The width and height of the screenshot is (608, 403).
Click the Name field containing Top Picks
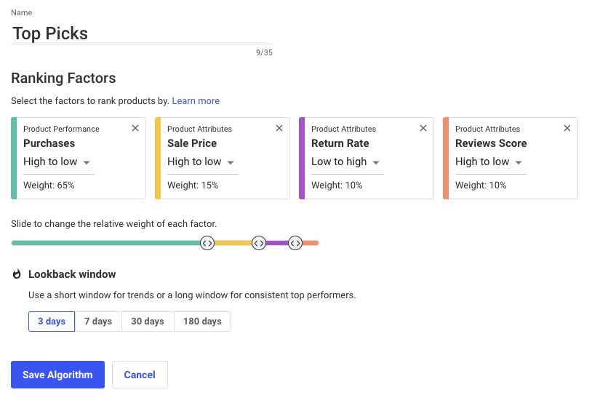point(141,33)
